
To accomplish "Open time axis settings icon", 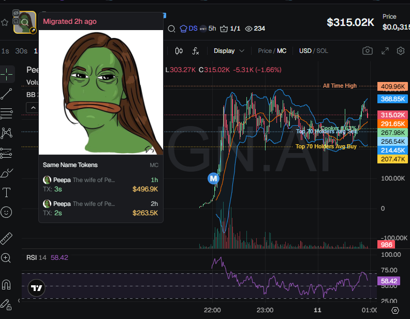I will [x=395, y=310].
